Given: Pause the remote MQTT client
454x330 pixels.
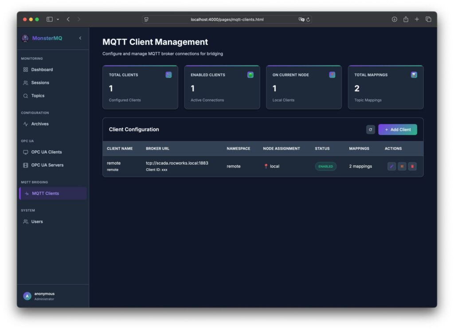Looking at the screenshot, I should point(402,167).
